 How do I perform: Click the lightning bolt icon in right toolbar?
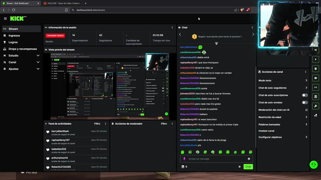pos(315,59)
